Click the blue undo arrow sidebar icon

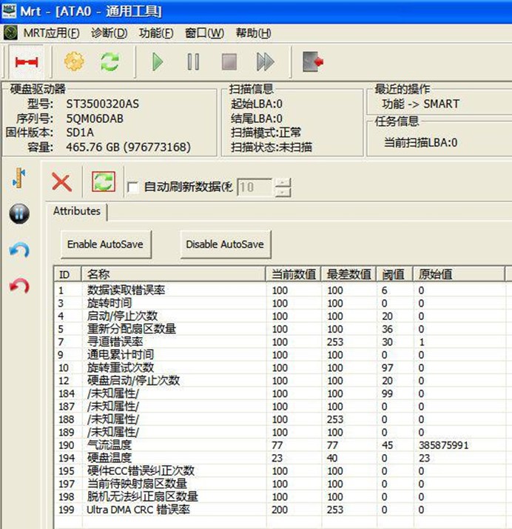click(19, 250)
